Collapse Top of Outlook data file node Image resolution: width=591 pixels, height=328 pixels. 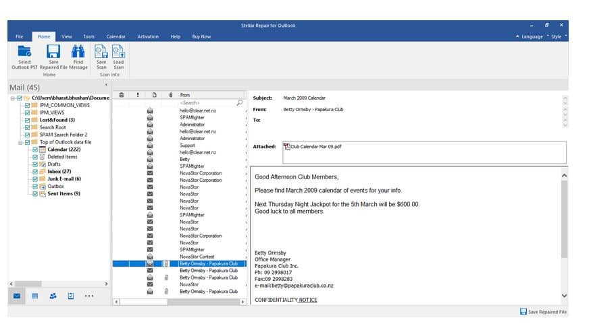[20, 142]
